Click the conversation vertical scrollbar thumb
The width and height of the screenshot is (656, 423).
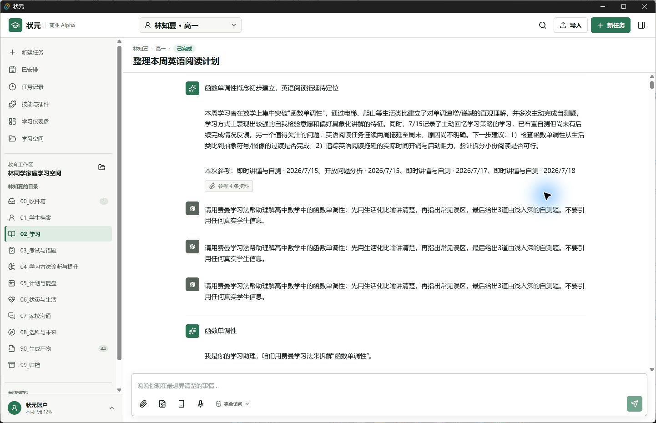652,85
